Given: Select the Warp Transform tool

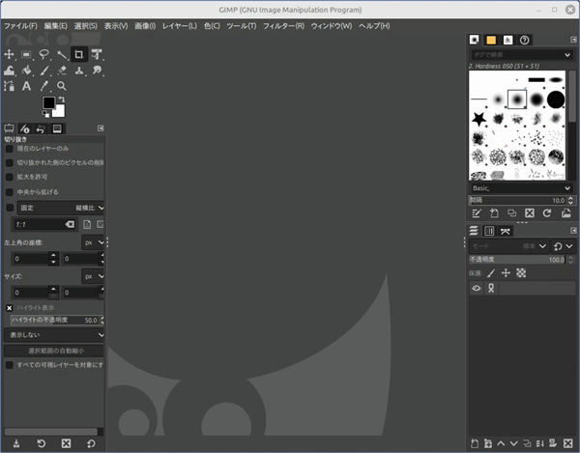Looking at the screenshot, I should click(9, 71).
